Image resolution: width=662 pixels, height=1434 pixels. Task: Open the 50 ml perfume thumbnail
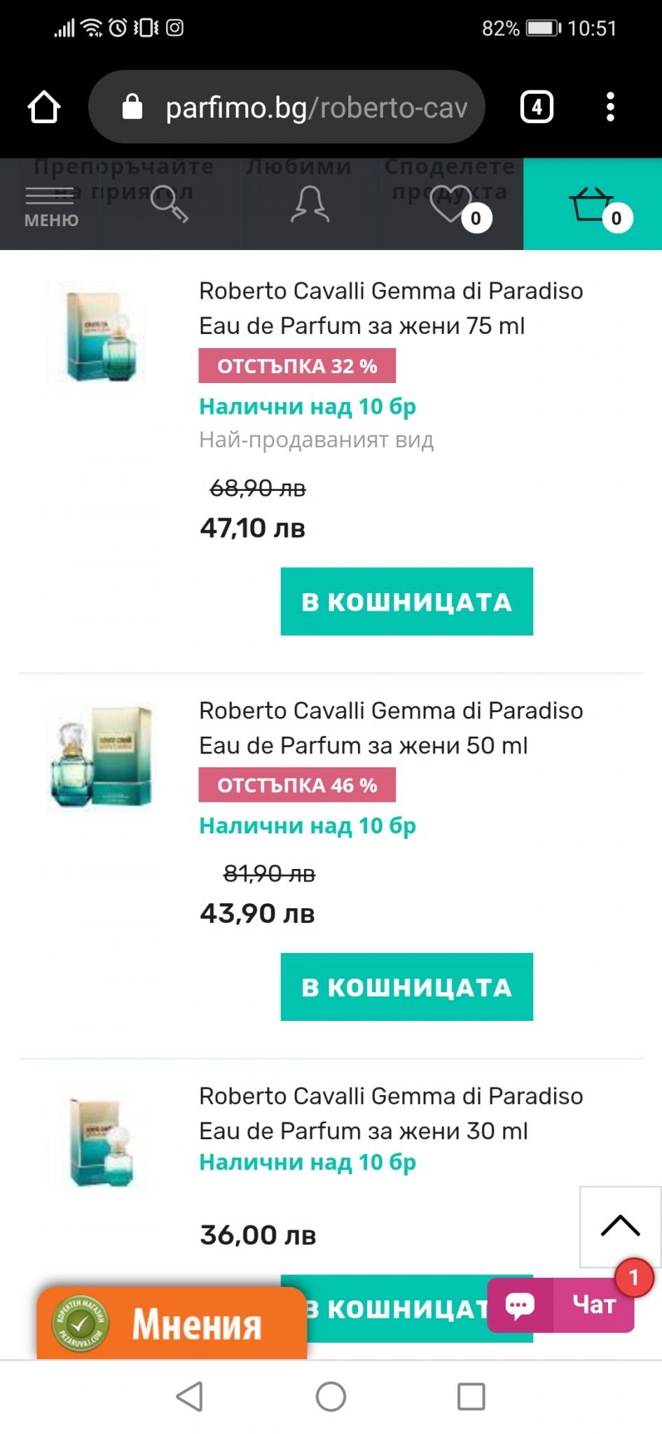(100, 756)
